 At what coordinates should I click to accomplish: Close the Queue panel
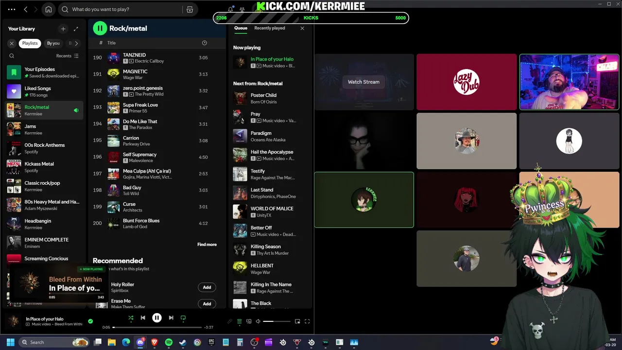302,28
